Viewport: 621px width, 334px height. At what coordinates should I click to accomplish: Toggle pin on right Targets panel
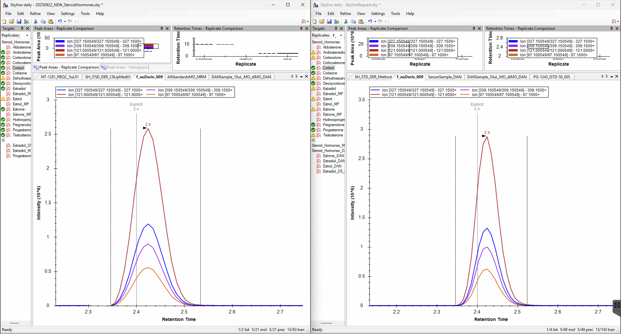click(336, 28)
